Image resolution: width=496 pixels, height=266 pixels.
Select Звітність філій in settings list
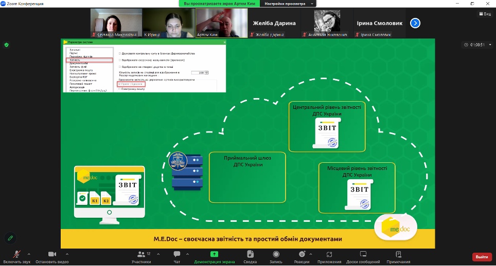[x=78, y=67]
